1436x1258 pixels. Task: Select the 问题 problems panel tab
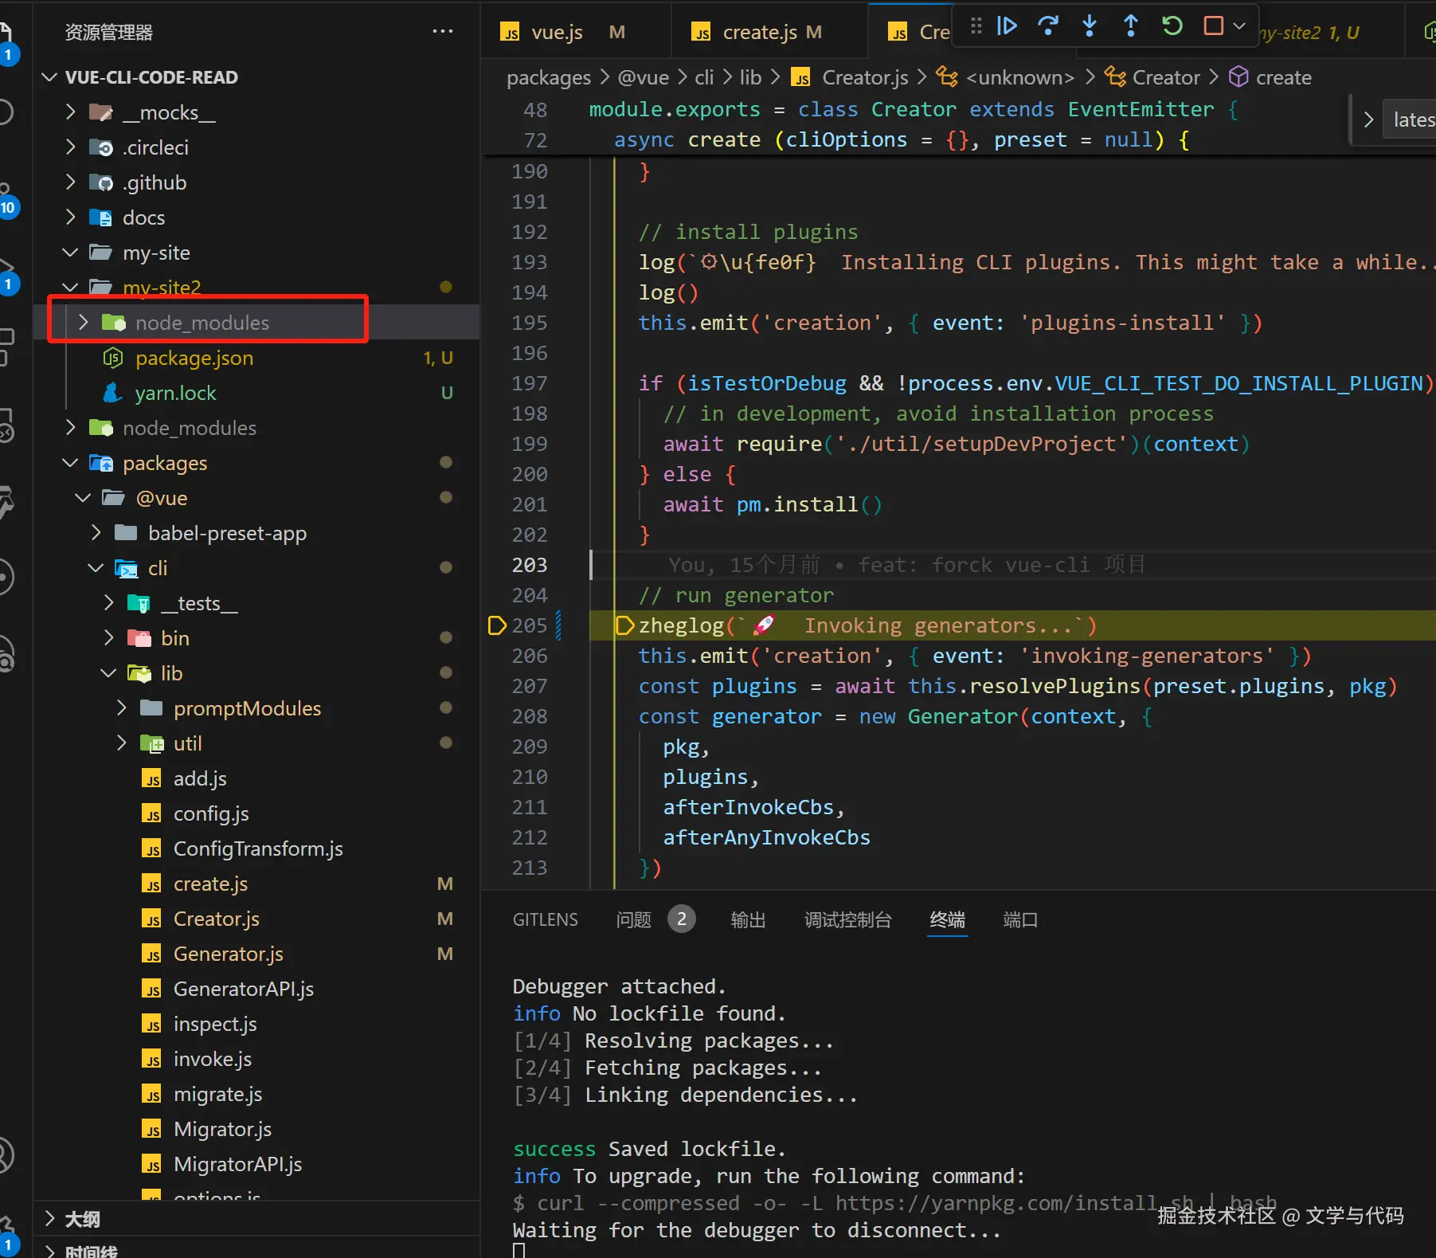click(x=633, y=920)
